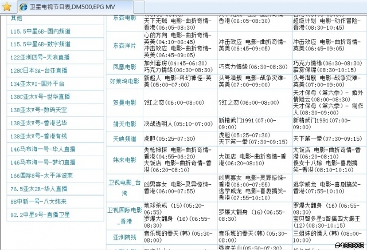Select the 卫视国际电影_香港 channel link

pyautogui.click(x=124, y=216)
